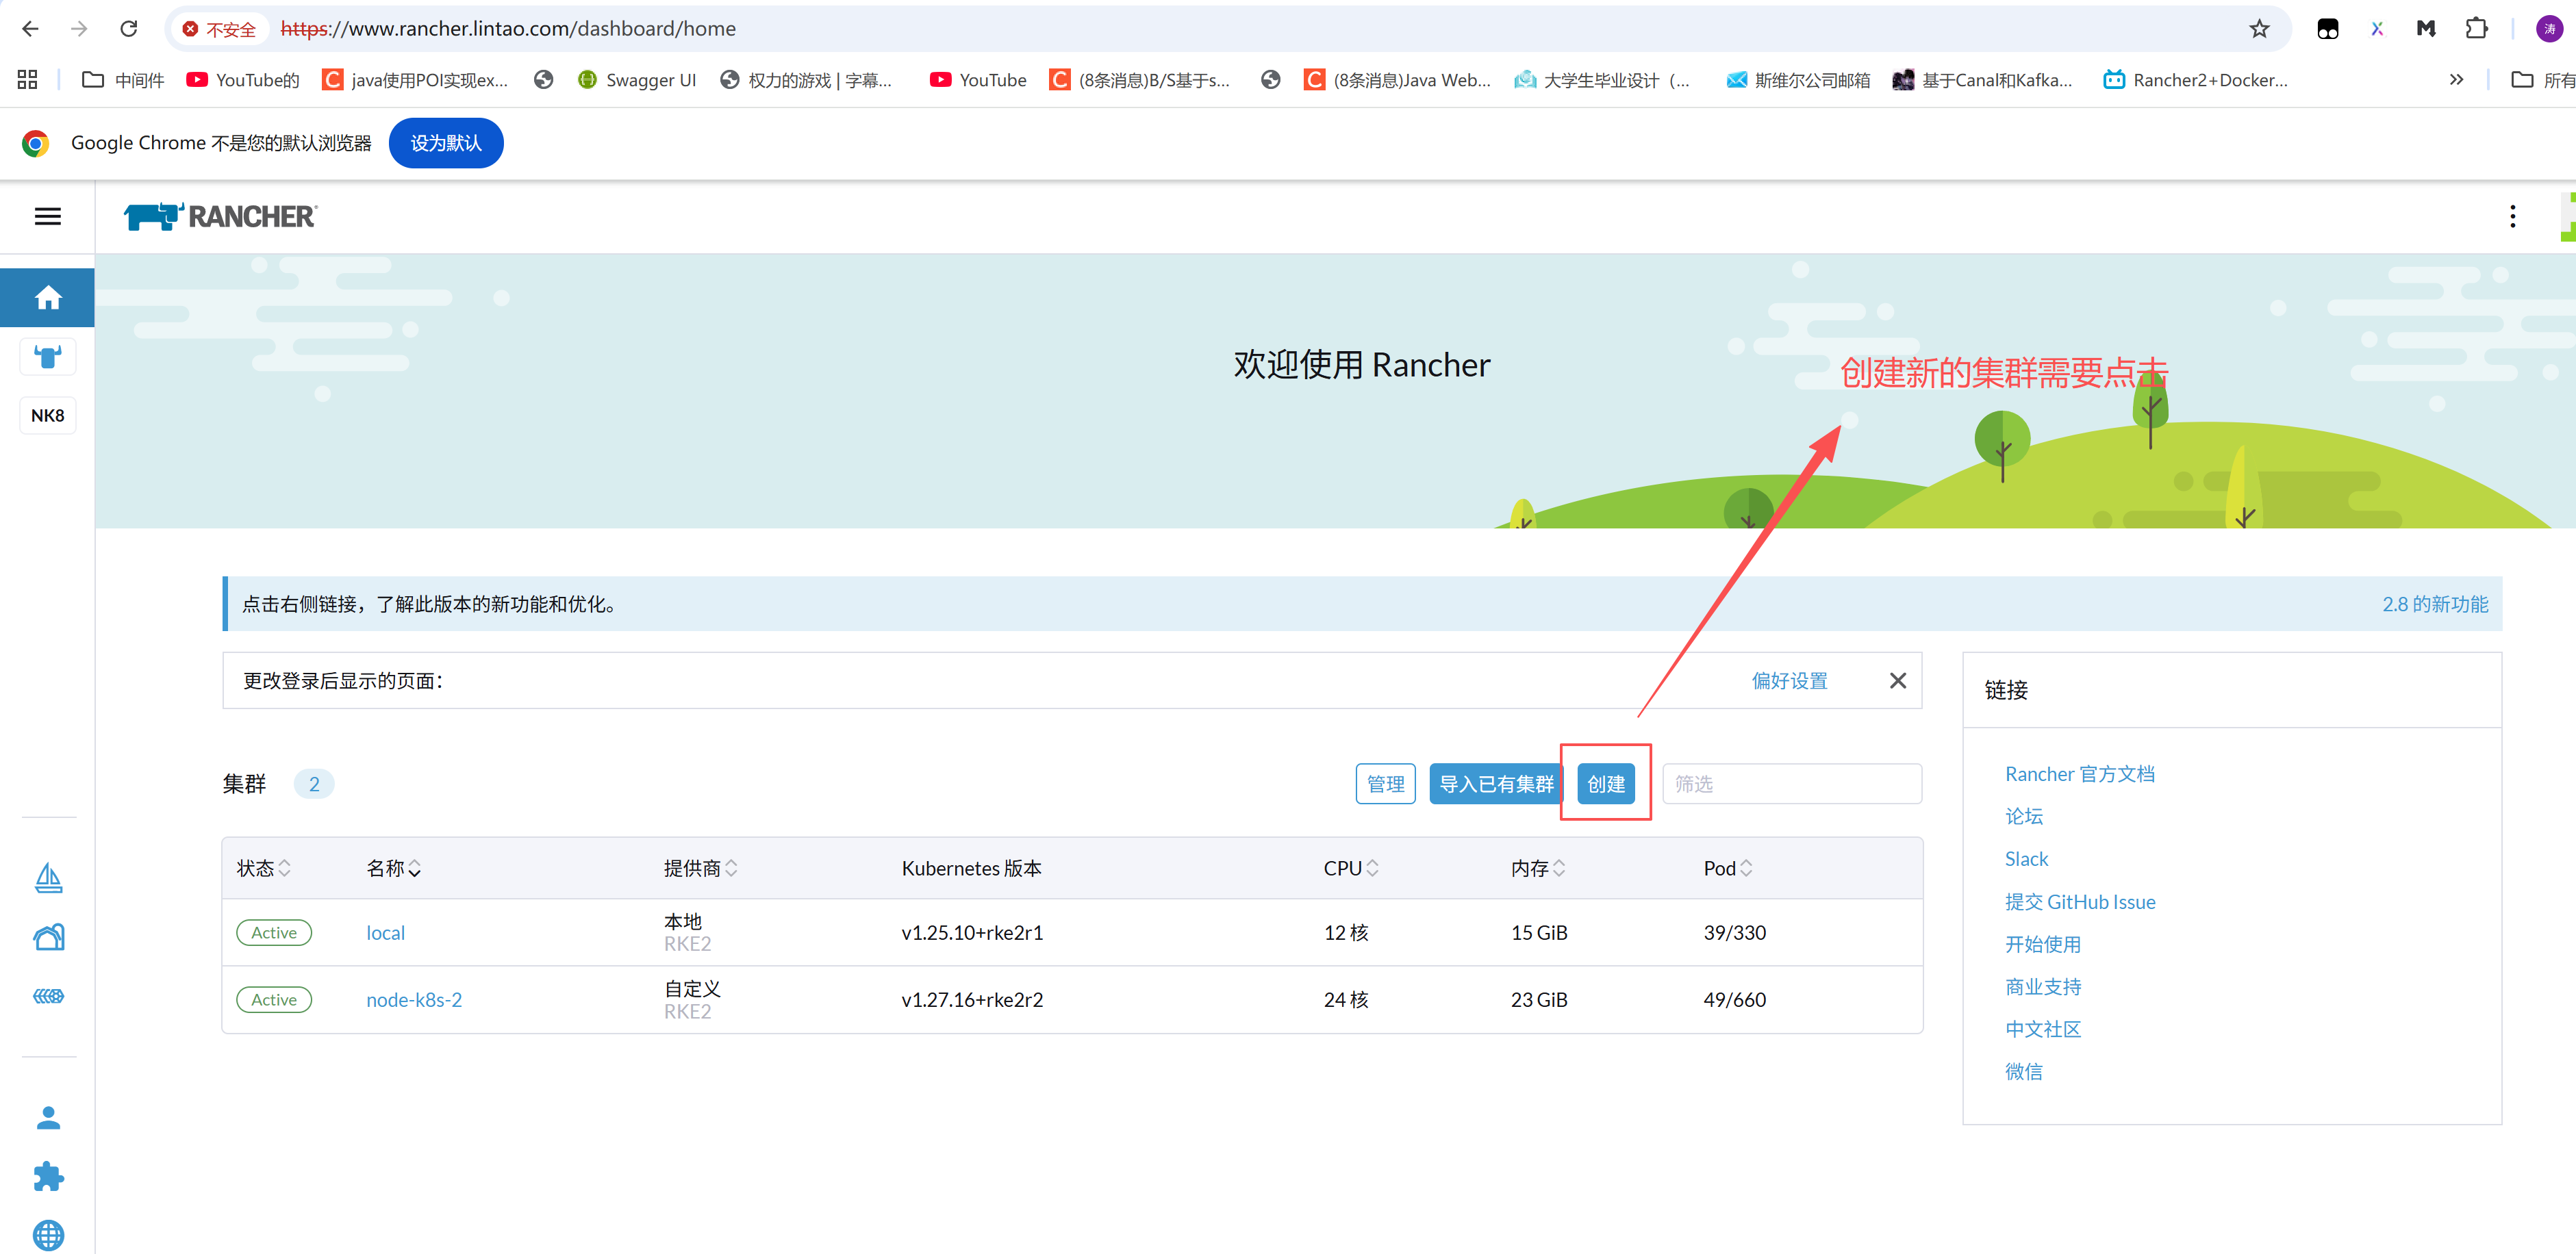Bookmark this page with the star icon
This screenshot has width=2576, height=1254.
tap(2259, 28)
